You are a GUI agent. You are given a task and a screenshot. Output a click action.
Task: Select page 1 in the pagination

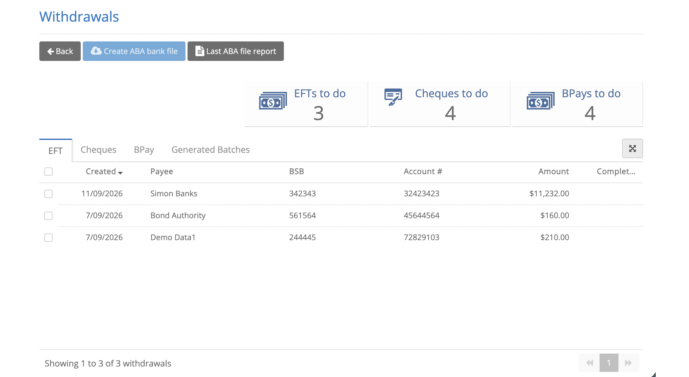609,363
